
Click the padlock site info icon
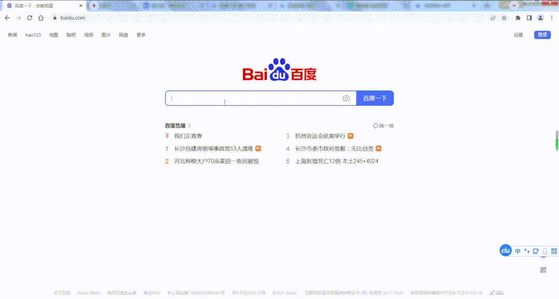pos(55,18)
